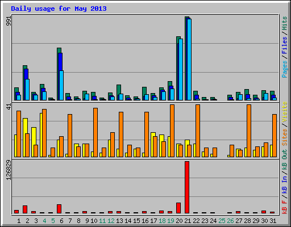Screen dimensions: 291x227
Task: Click the green Hits bar for day 16
Action: 144,91
